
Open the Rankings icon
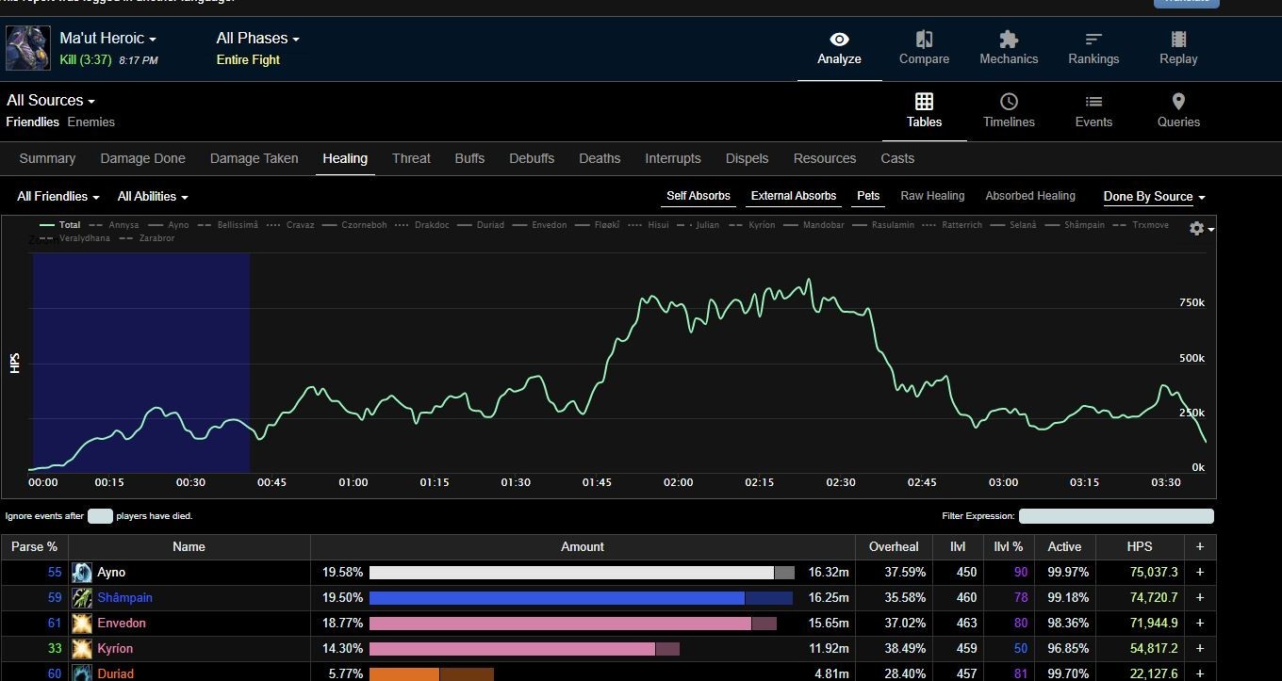[x=1093, y=40]
